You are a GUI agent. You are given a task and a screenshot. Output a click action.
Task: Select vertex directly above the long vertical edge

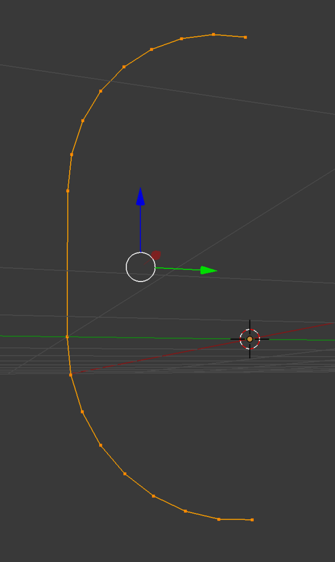tap(72, 154)
